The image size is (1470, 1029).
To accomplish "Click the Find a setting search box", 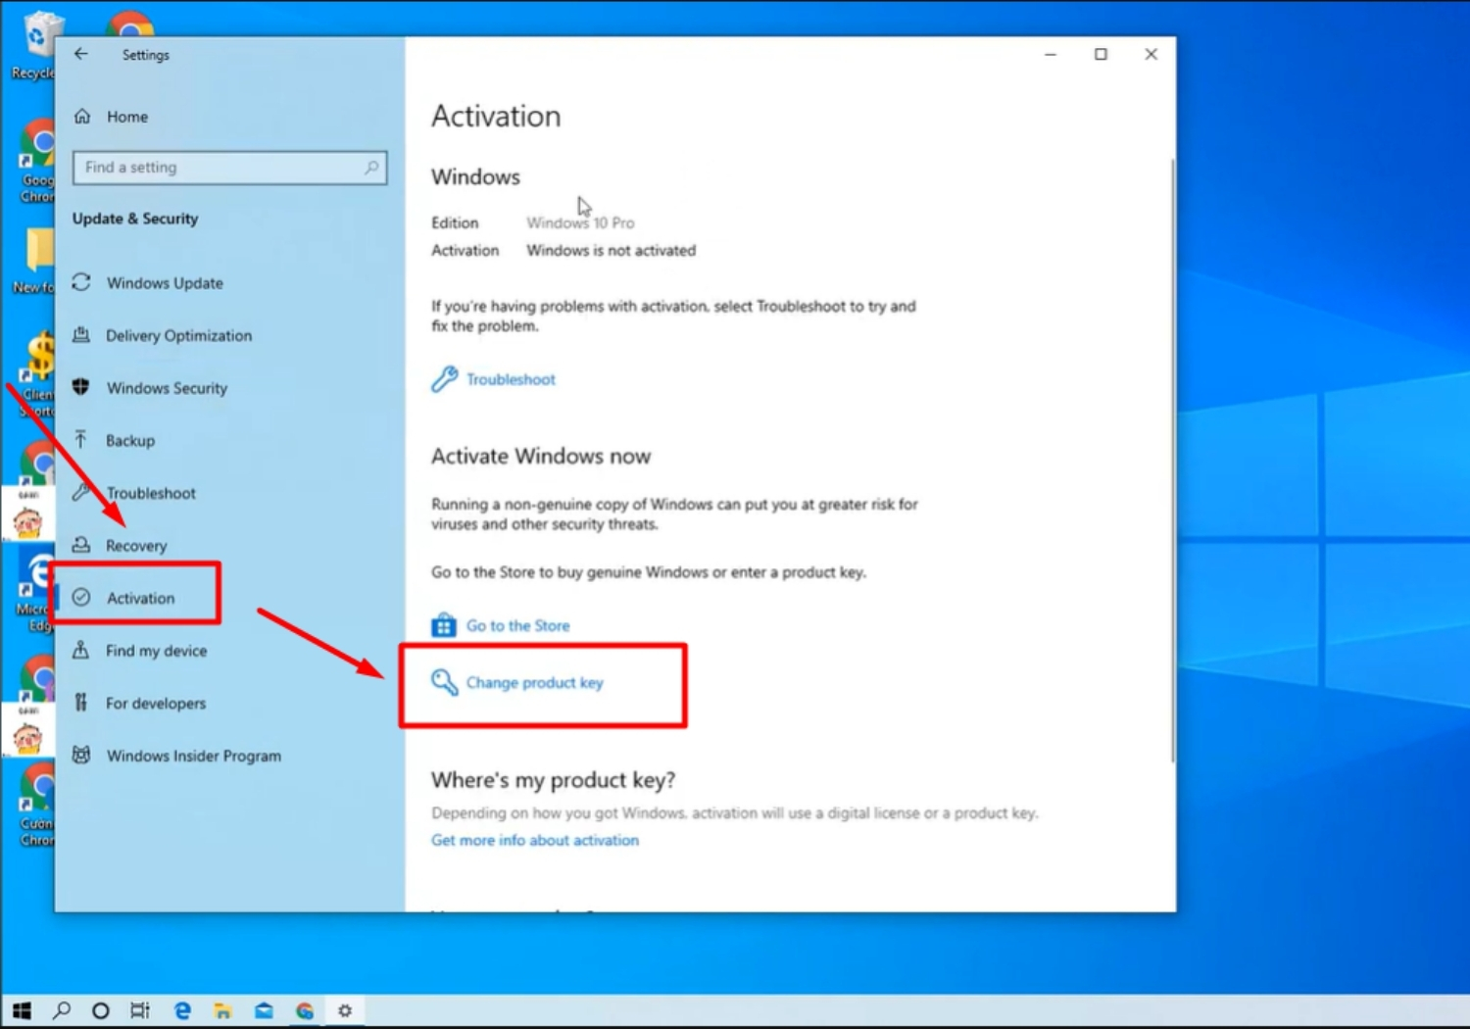I will [x=229, y=168].
